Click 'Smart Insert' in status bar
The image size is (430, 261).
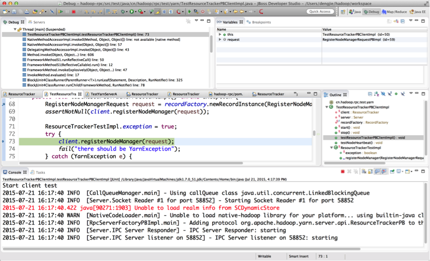click(x=299, y=257)
